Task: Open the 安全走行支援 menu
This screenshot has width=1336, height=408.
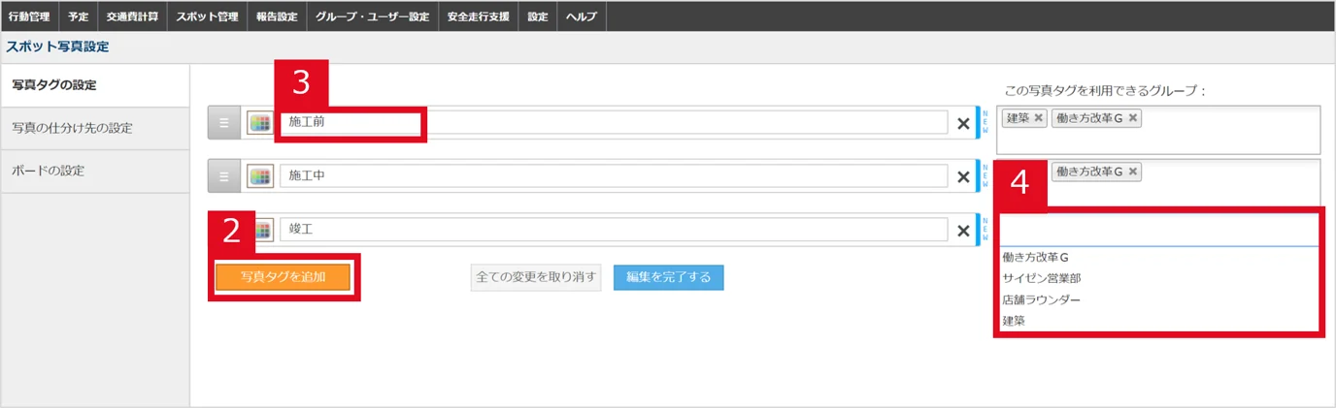Action: (x=478, y=16)
